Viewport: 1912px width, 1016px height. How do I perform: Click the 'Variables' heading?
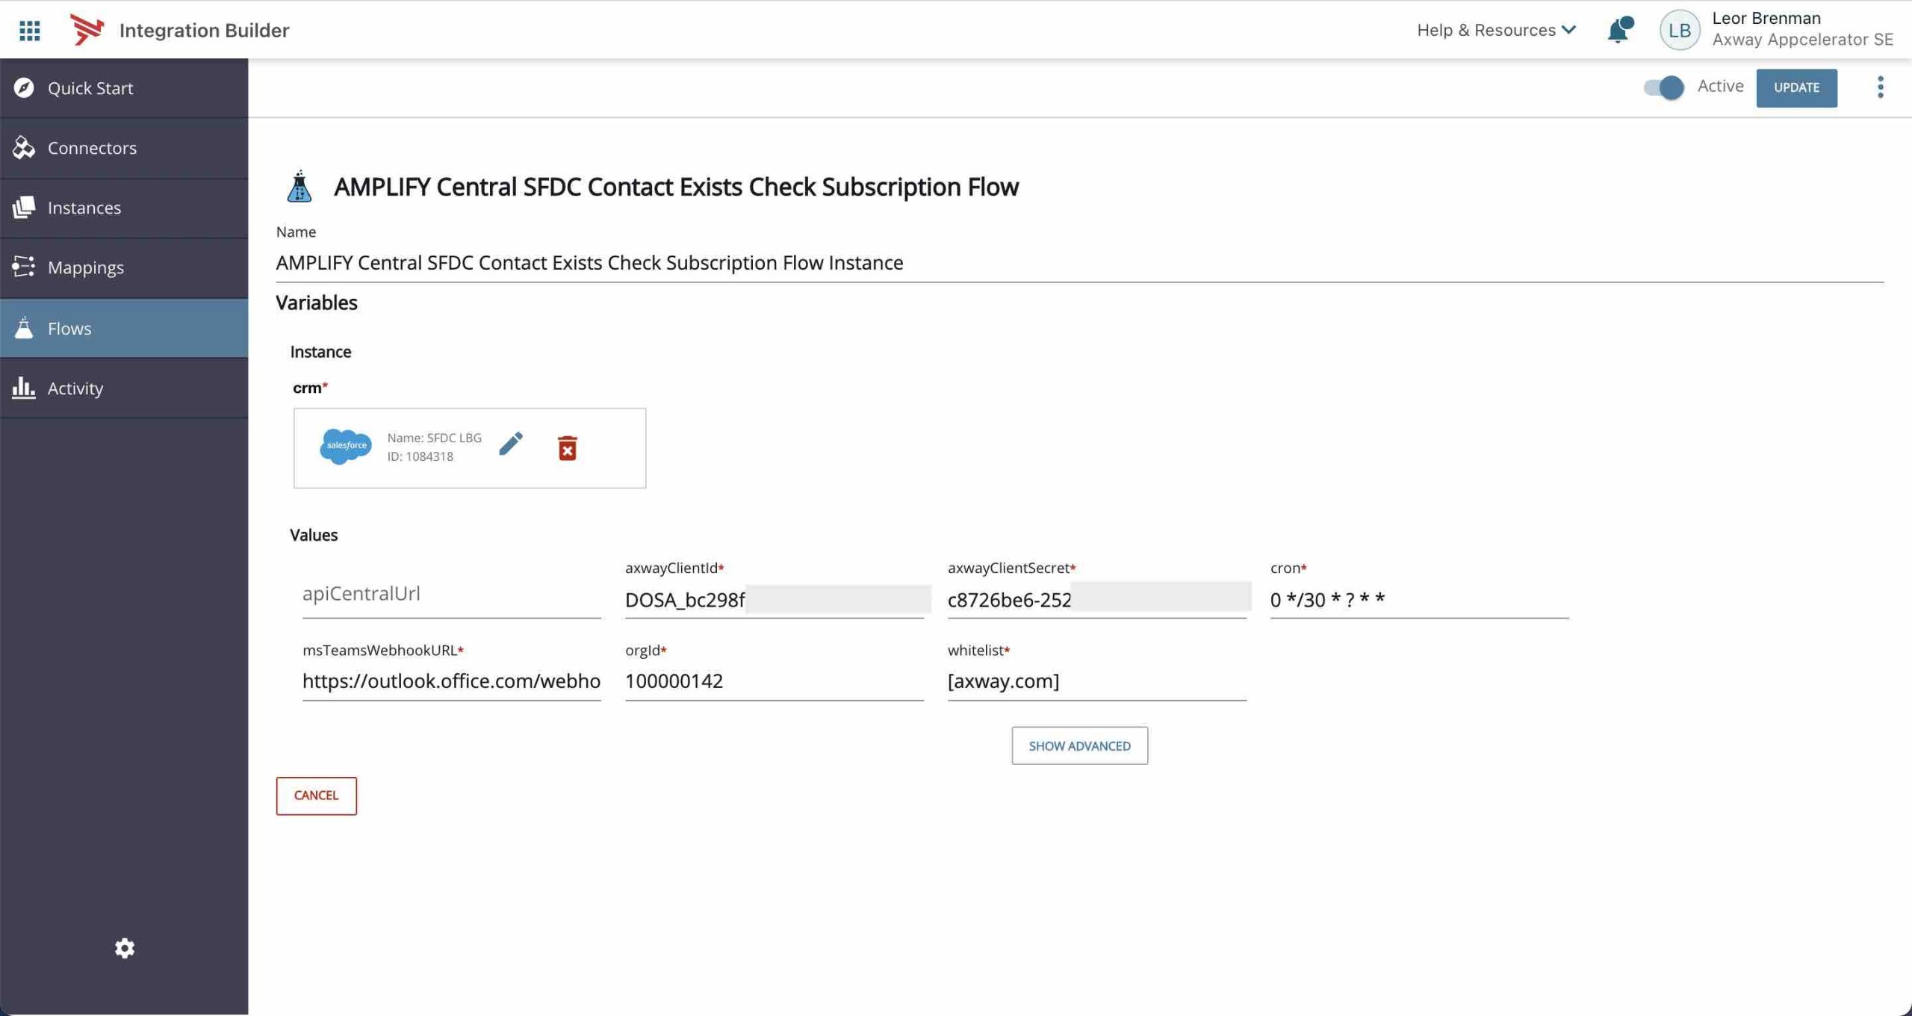[317, 303]
